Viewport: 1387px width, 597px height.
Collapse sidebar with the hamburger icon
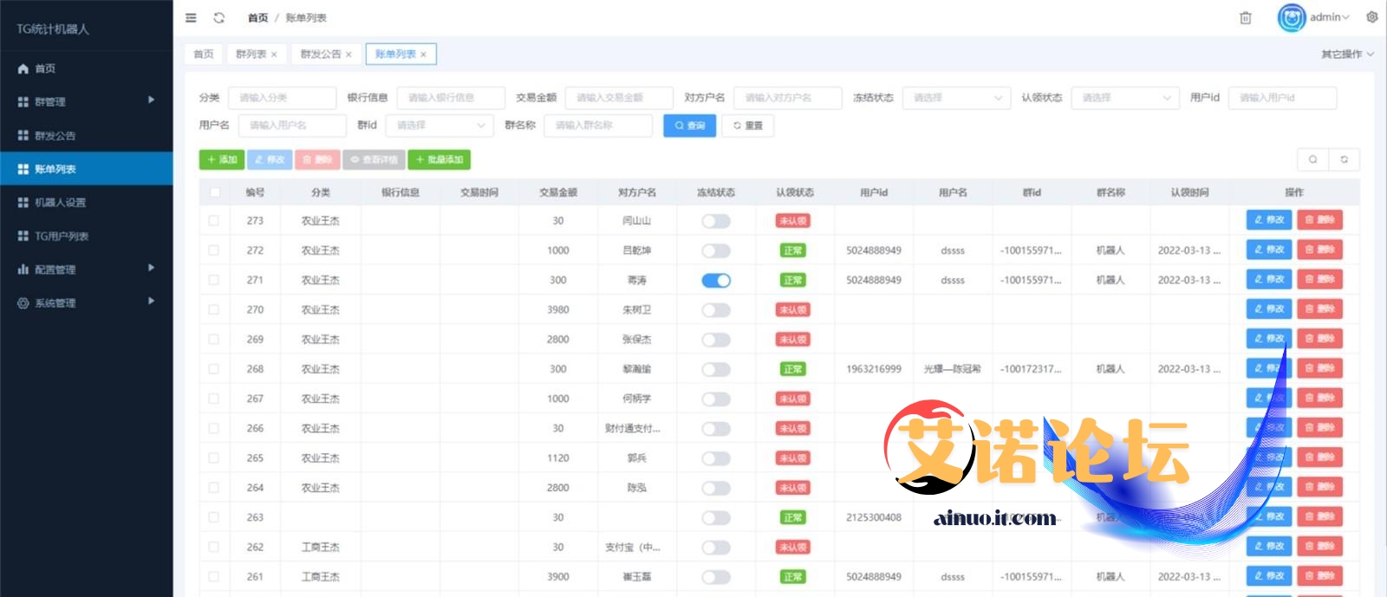click(x=191, y=17)
